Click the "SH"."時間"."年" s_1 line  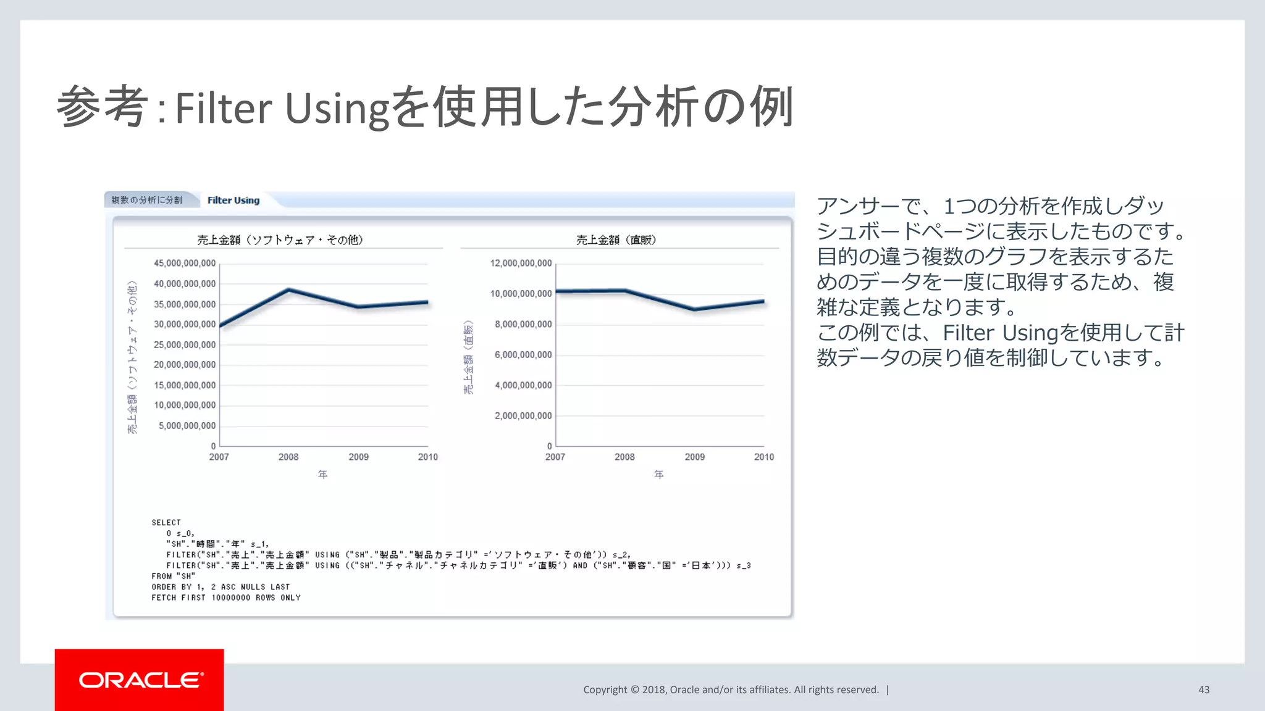pos(217,544)
